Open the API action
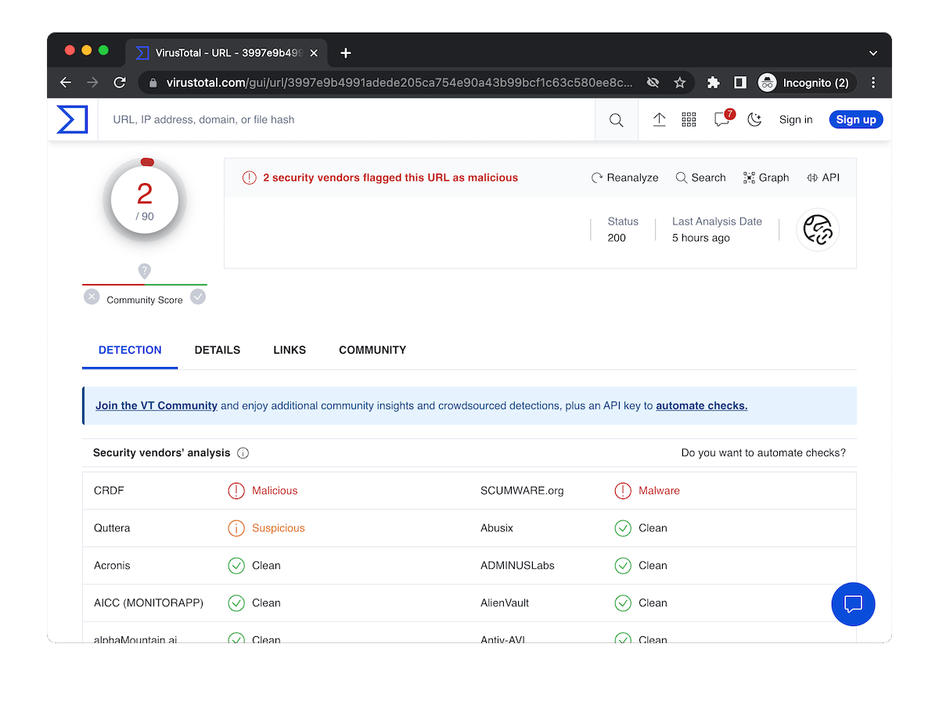The width and height of the screenshot is (939, 705). click(822, 178)
